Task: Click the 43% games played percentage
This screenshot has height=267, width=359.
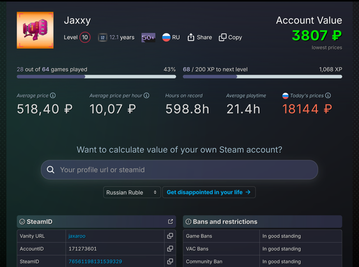Action: click(169, 70)
